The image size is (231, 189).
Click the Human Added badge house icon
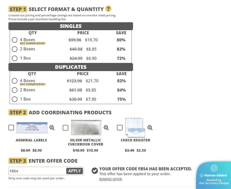(214, 168)
